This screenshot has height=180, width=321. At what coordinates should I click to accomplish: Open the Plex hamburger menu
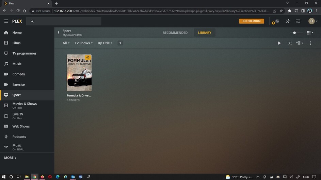pos(6,21)
